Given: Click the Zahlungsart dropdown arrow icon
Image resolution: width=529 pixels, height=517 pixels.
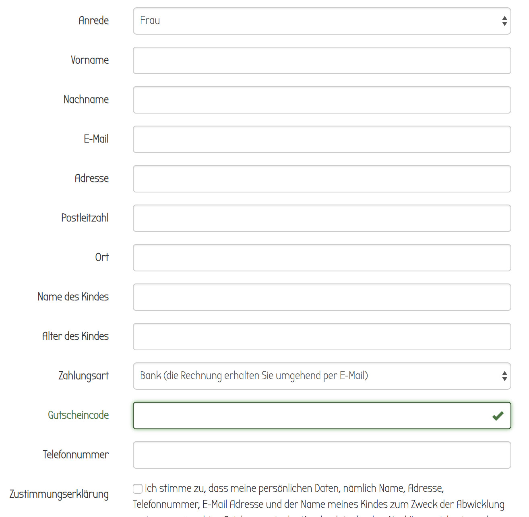Looking at the screenshot, I should coord(504,376).
